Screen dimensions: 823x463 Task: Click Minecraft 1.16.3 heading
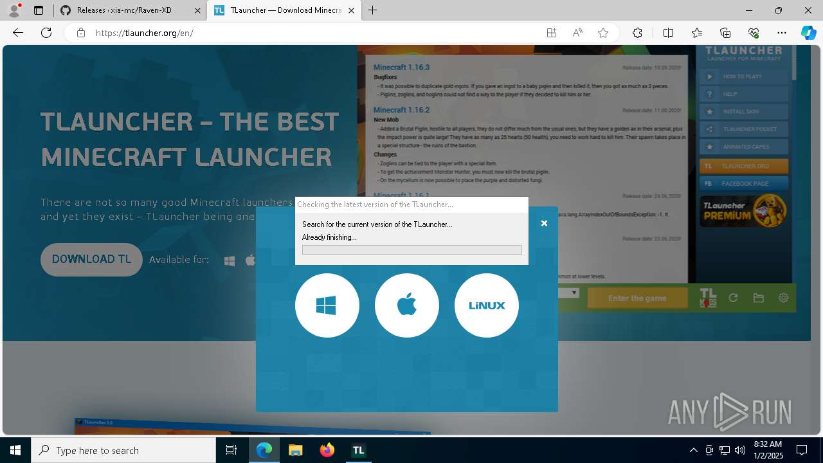(x=401, y=67)
